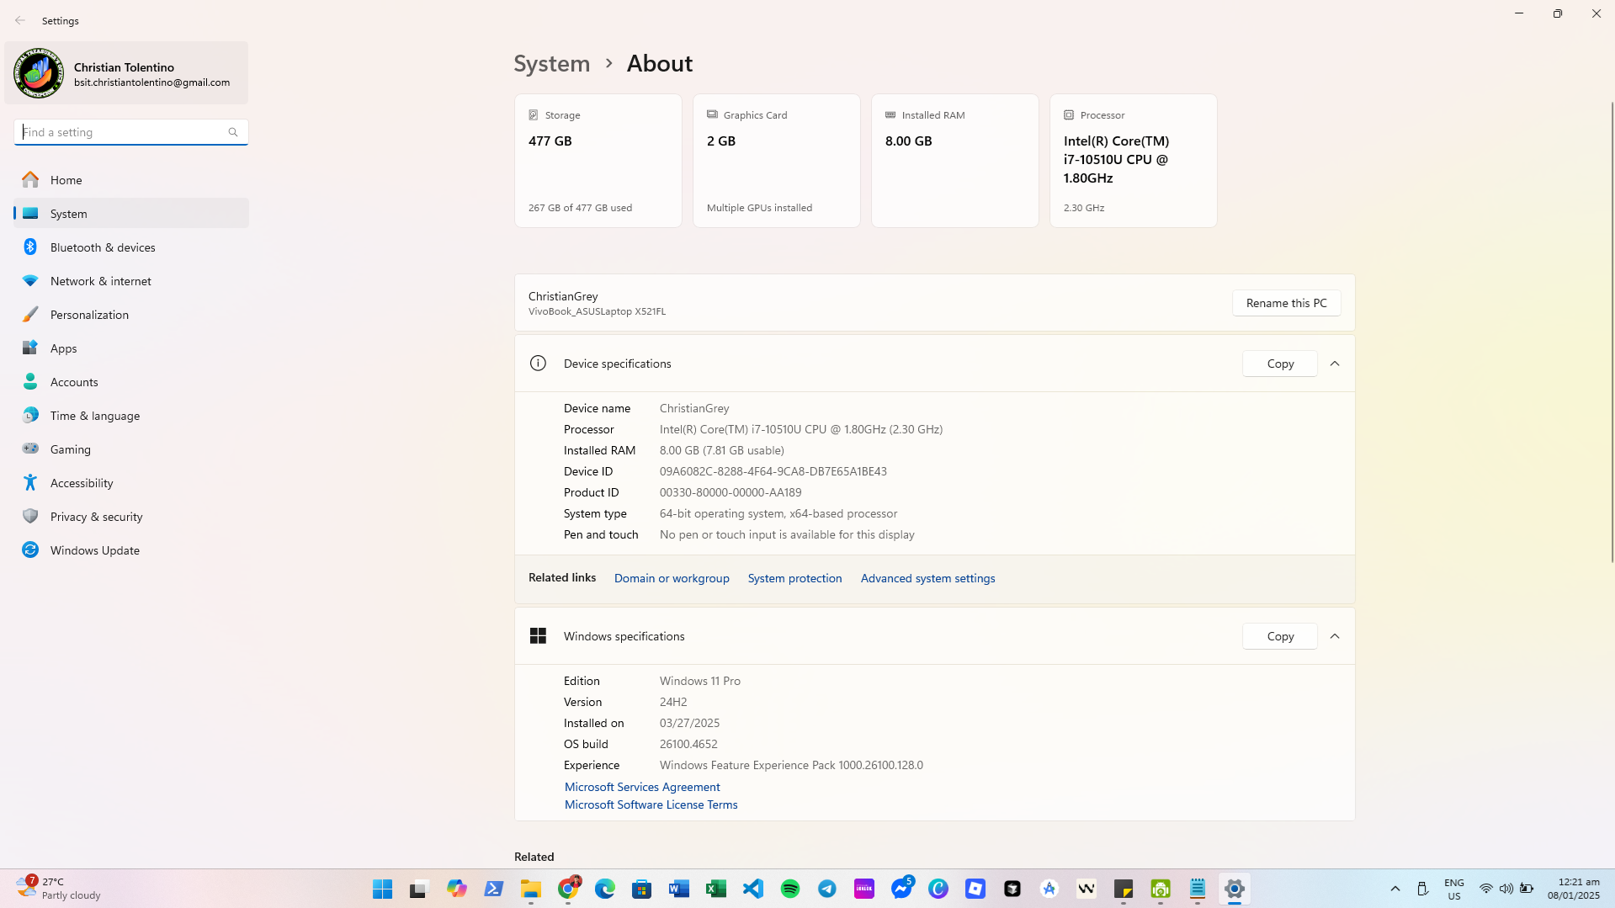Open the Graphics Card card
The height and width of the screenshot is (908, 1615).
click(x=777, y=161)
